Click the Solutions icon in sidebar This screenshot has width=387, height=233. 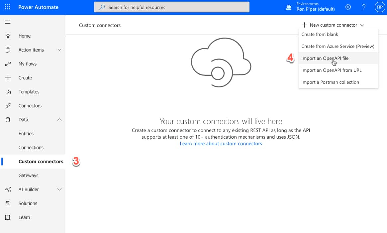tap(8, 203)
